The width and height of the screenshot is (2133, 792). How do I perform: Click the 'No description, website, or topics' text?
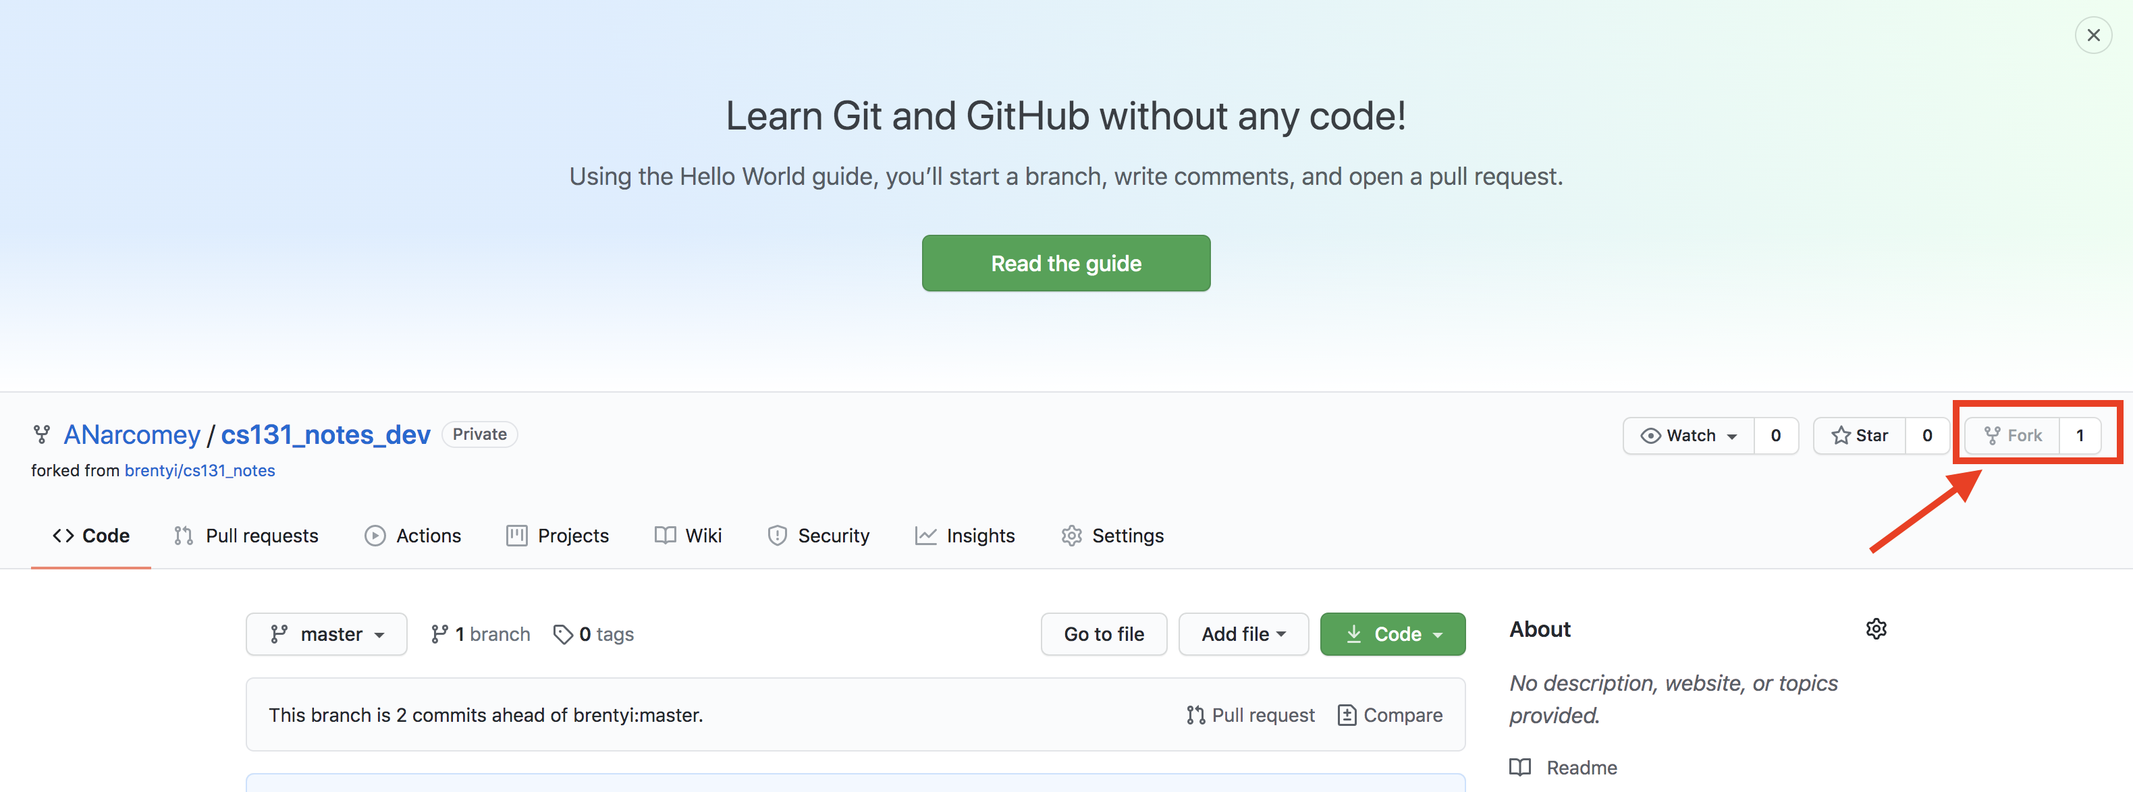click(1673, 698)
